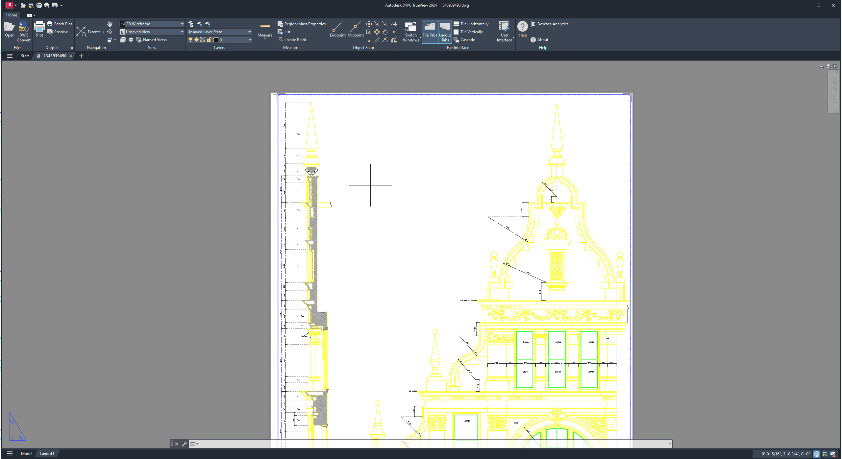Click the Pan navigation hand icon
This screenshot has height=459, width=842.
[x=110, y=24]
